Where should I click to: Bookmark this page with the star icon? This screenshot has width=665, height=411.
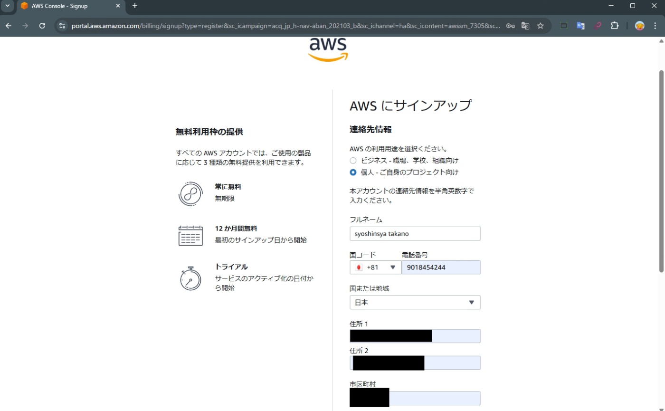[540, 26]
